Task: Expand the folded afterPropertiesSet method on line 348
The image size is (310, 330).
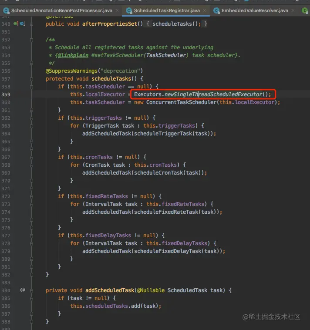Action: (x=32, y=24)
